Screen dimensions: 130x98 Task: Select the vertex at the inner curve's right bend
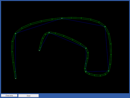point(86,48)
